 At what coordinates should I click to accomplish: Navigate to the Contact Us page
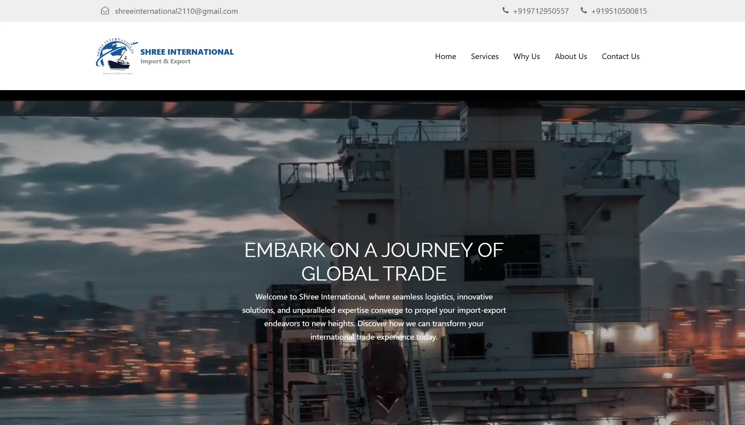coord(620,56)
